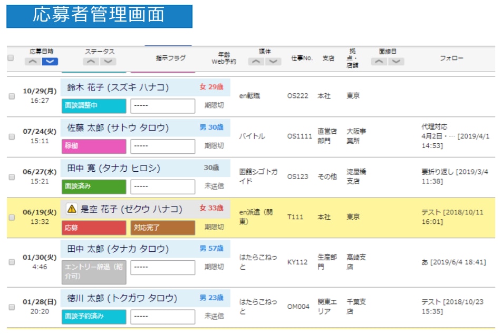The image size is (502, 334).
Task: Open 指示フラグ field for 徳川 太郎
Action: tap(162, 317)
